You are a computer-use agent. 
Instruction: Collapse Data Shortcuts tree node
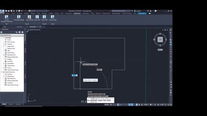2,72
